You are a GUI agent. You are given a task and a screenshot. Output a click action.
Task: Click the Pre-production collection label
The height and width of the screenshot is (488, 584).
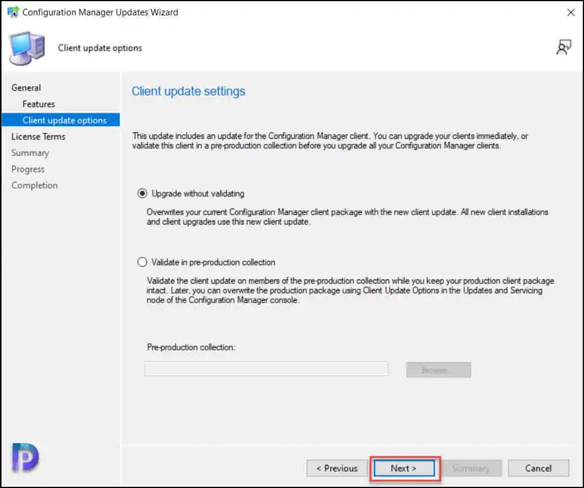click(x=191, y=347)
